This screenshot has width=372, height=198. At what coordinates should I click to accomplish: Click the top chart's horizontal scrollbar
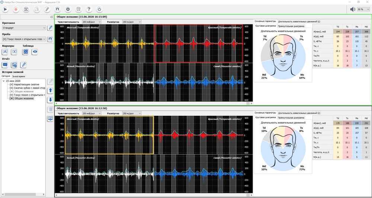coord(153,103)
